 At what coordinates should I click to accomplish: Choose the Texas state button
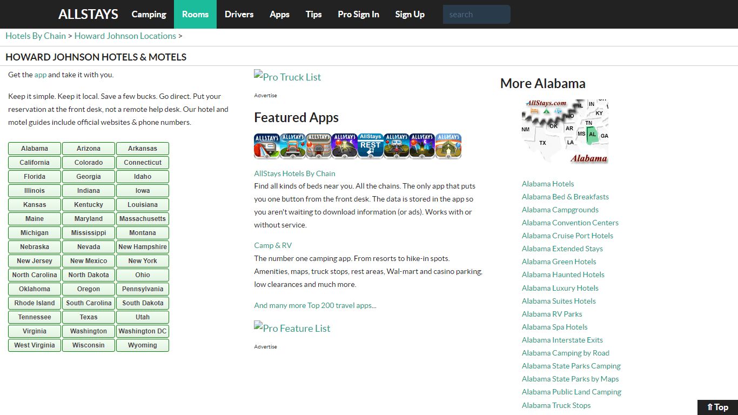(x=89, y=317)
